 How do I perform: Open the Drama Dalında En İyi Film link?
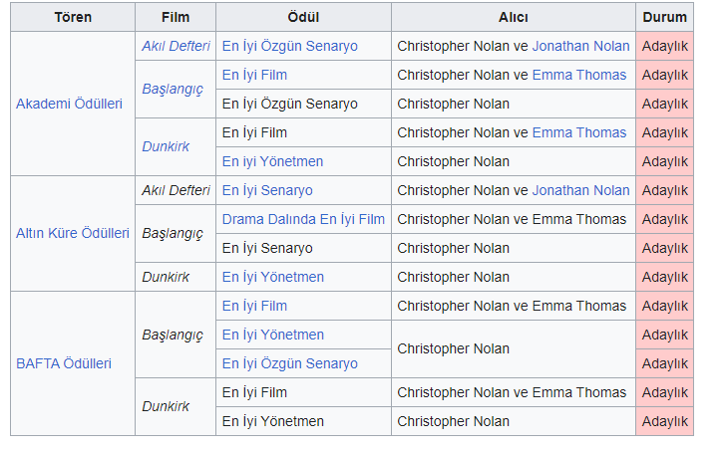303,219
